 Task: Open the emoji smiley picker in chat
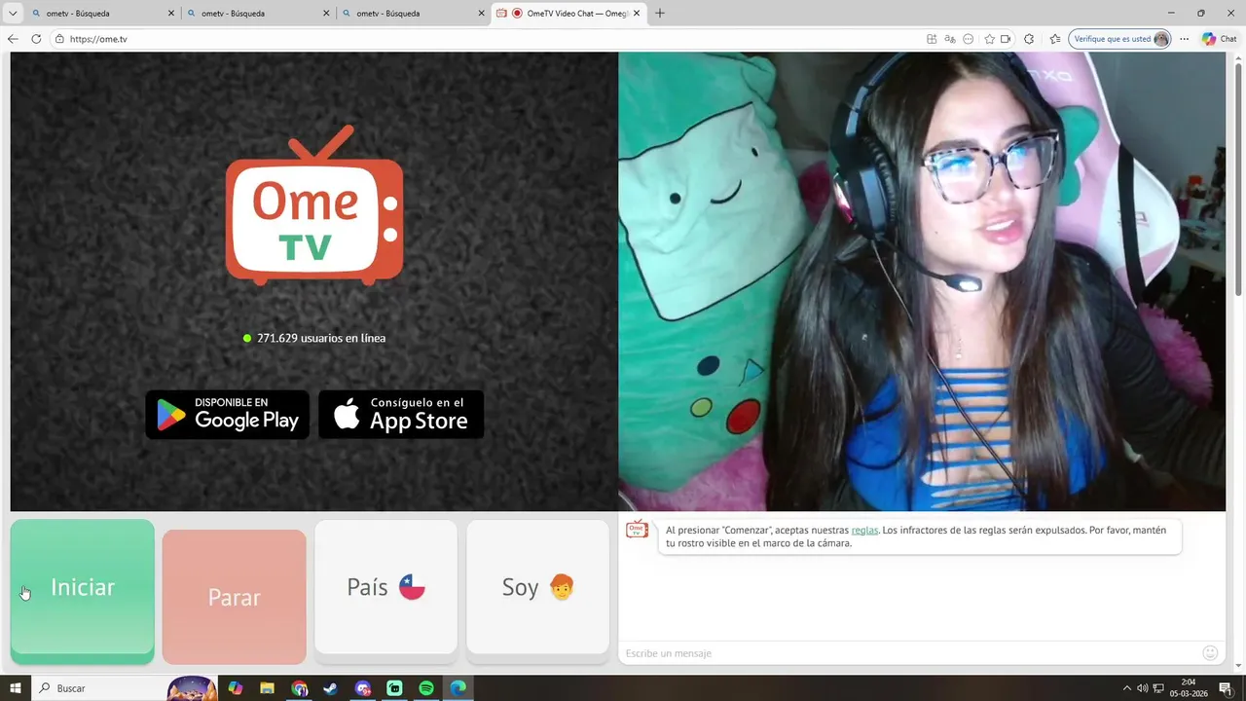[1210, 652]
